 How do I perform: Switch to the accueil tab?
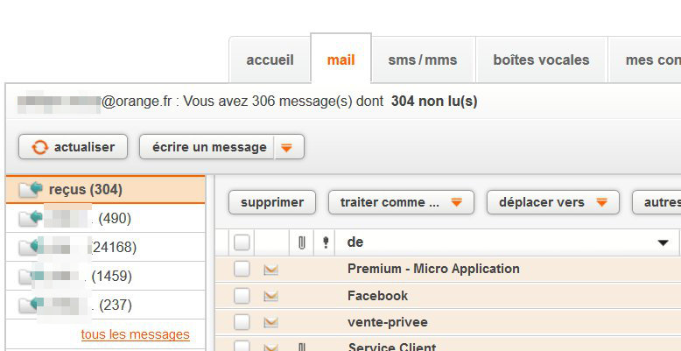tap(270, 60)
